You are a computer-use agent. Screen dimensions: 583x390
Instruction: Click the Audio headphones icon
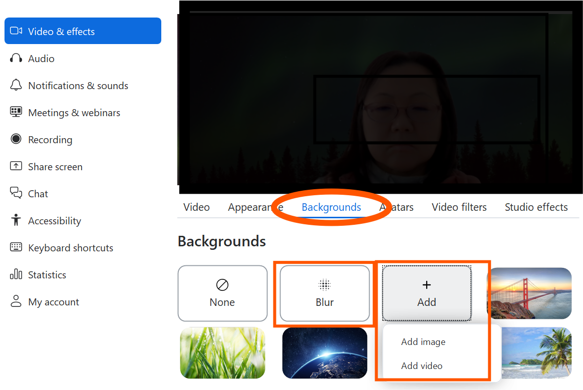(x=16, y=58)
